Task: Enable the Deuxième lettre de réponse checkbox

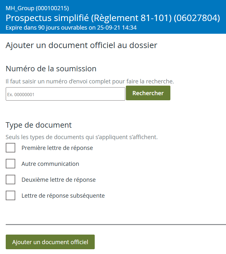Action: point(10,180)
